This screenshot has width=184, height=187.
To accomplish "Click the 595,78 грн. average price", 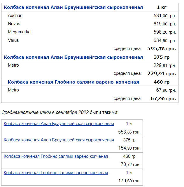I will point(162,49).
